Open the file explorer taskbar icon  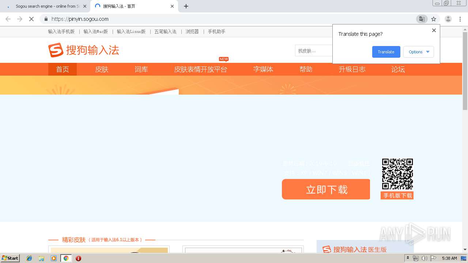41,258
